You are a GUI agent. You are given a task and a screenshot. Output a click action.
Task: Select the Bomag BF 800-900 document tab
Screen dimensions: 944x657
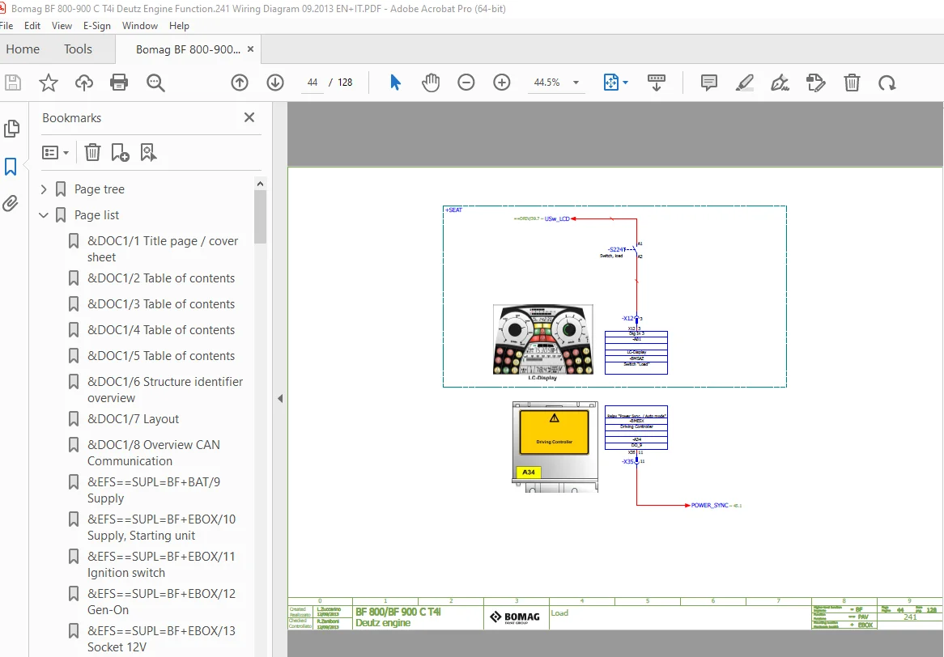pos(188,49)
